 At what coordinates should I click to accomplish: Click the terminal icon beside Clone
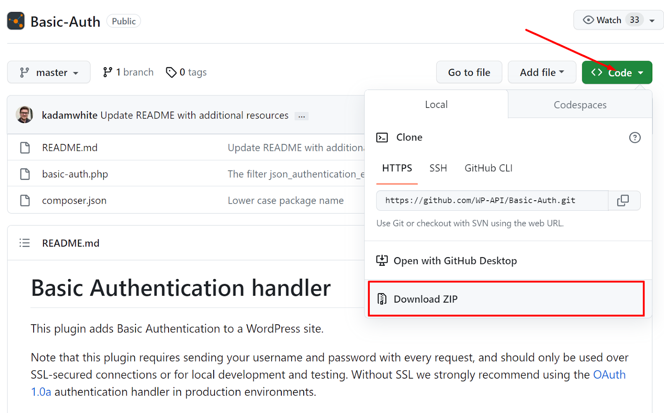pyautogui.click(x=382, y=137)
